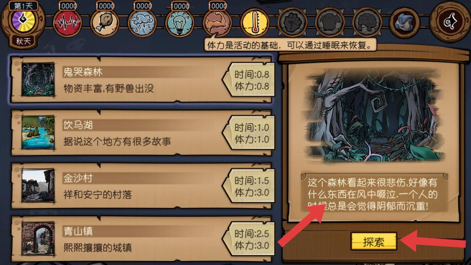Viewport: 471px width, 265px height.
Task: Click the swirl menu icon in corner
Action: click(449, 21)
